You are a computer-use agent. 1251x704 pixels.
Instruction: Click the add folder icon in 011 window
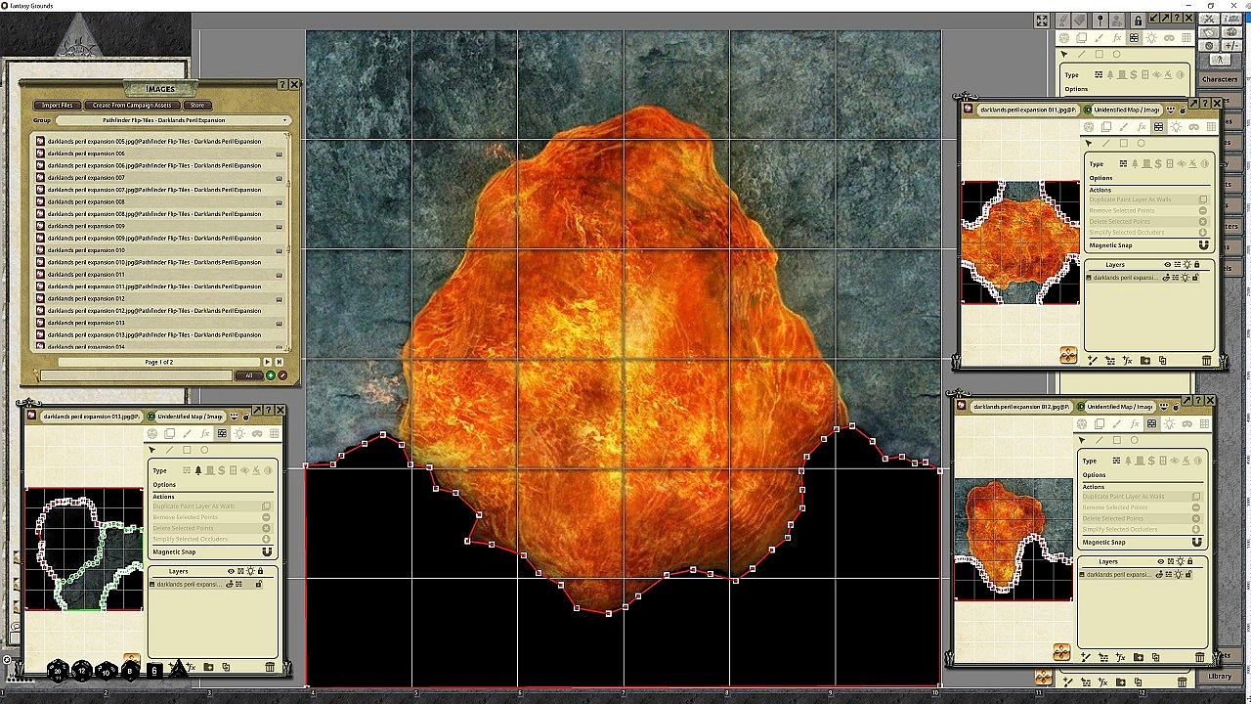pyautogui.click(x=1145, y=361)
